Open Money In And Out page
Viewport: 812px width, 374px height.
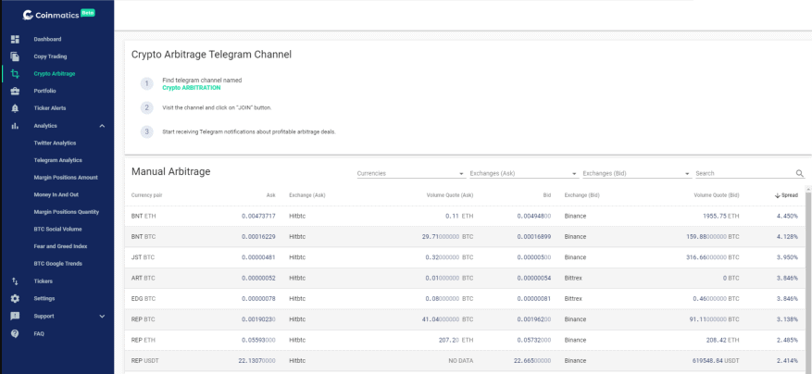click(x=56, y=194)
